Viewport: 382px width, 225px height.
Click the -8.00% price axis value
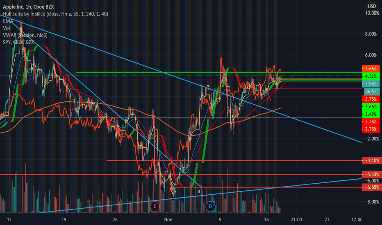372,202
